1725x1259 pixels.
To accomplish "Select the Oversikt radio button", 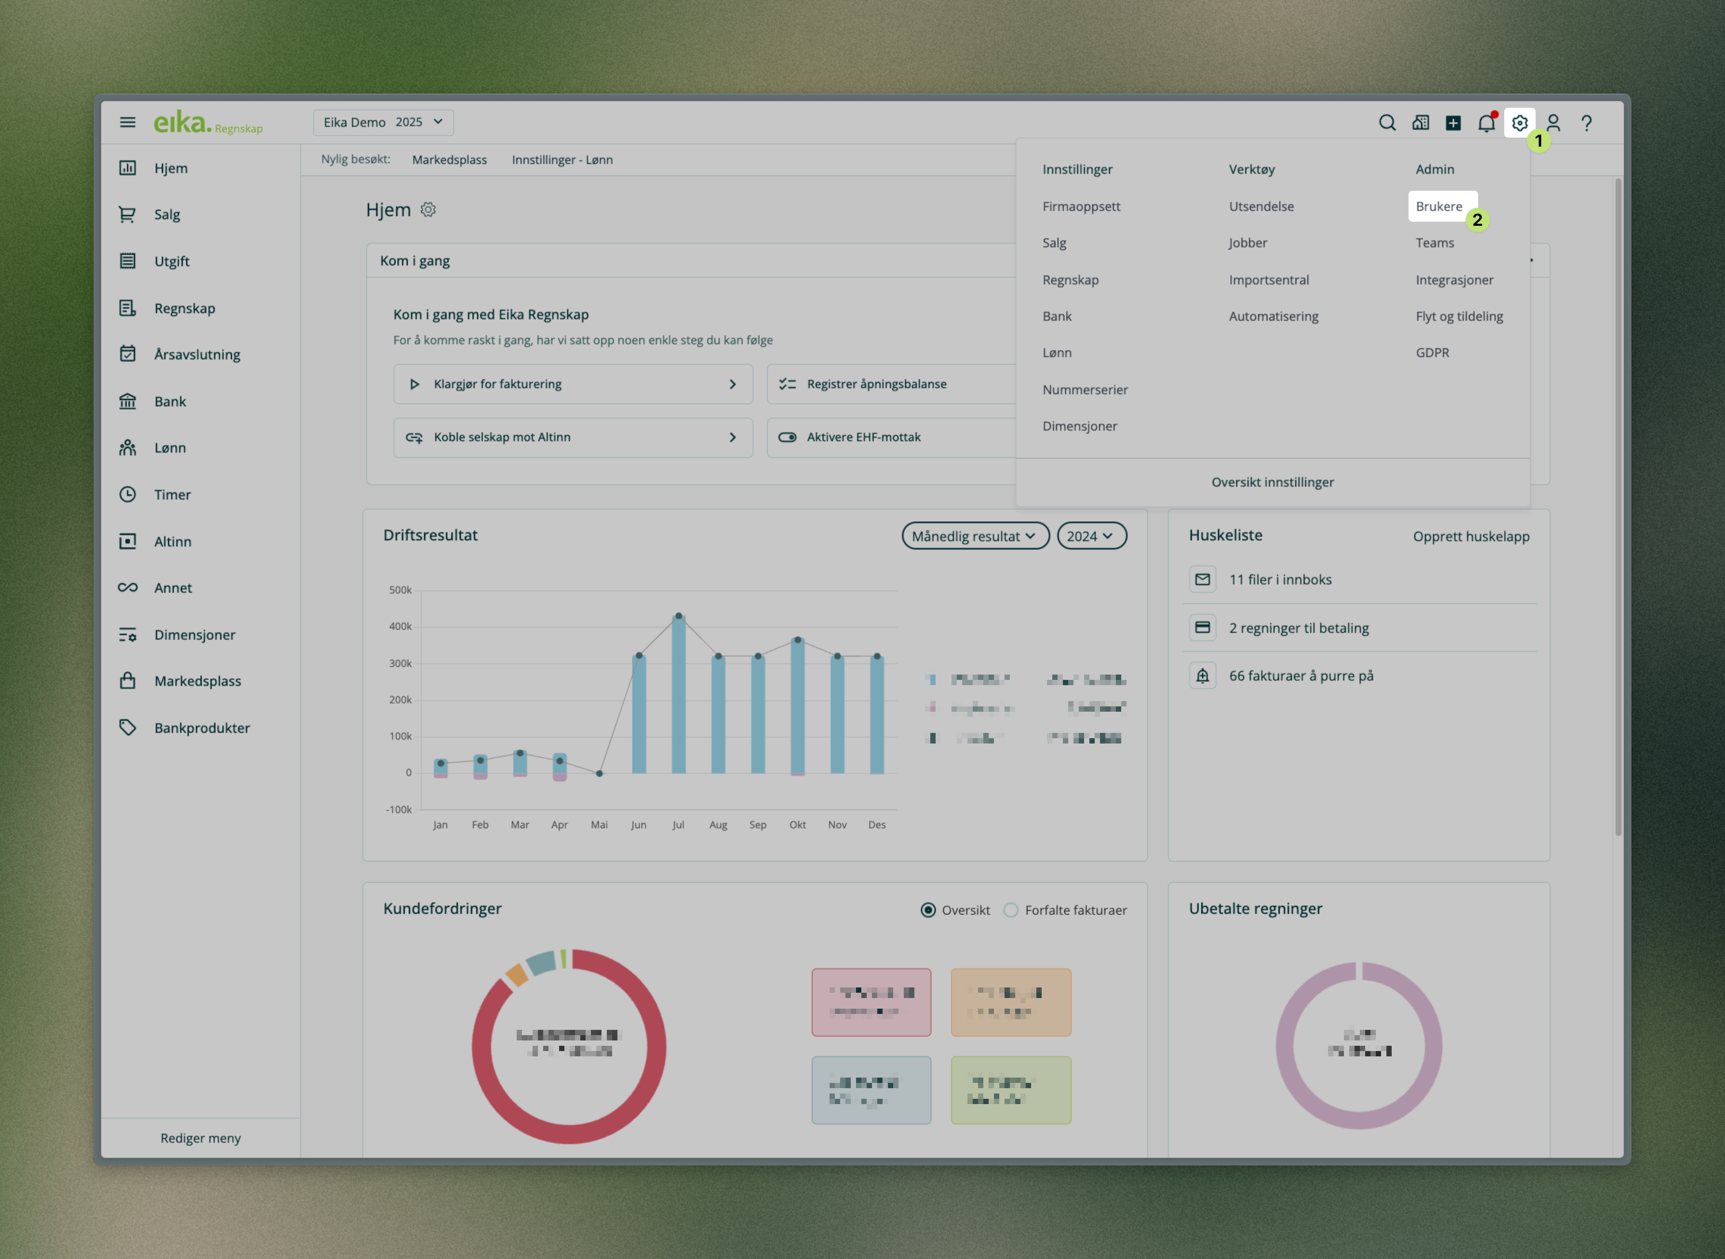I will [x=928, y=910].
